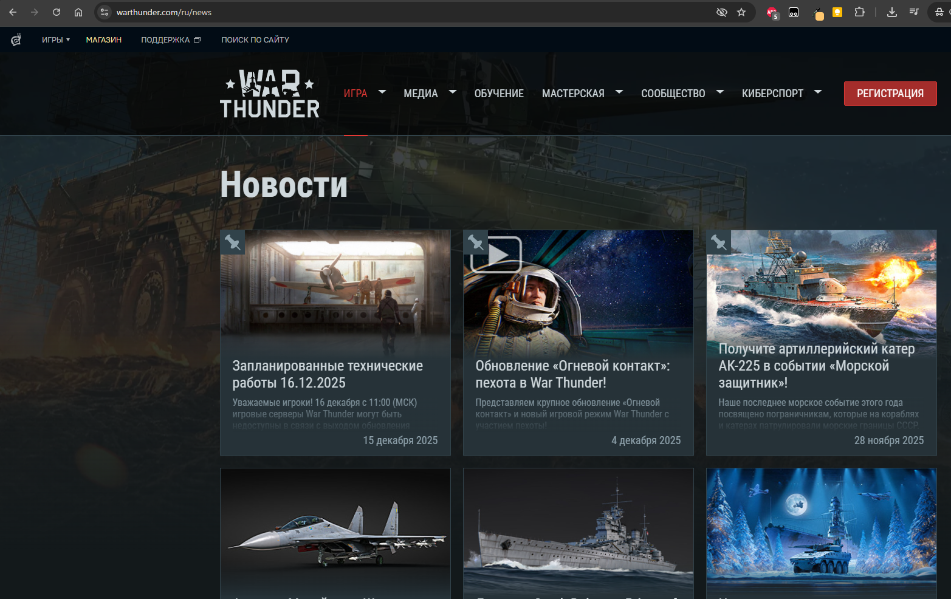The width and height of the screenshot is (951, 599).
Task: Open ПОИСК ПО САЙТУ search
Action: point(255,39)
